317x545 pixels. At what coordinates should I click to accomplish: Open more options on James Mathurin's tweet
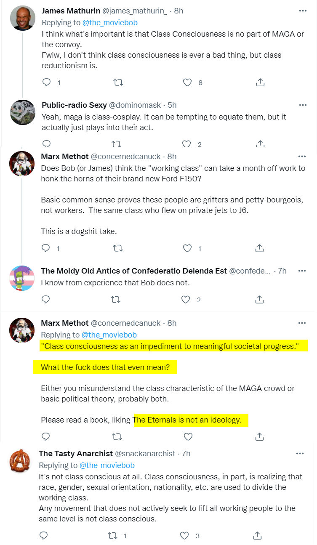tap(302, 11)
